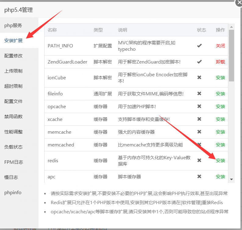Close the php5.4 management dialog
The height and width of the screenshot is (230, 242).
click(239, 3)
